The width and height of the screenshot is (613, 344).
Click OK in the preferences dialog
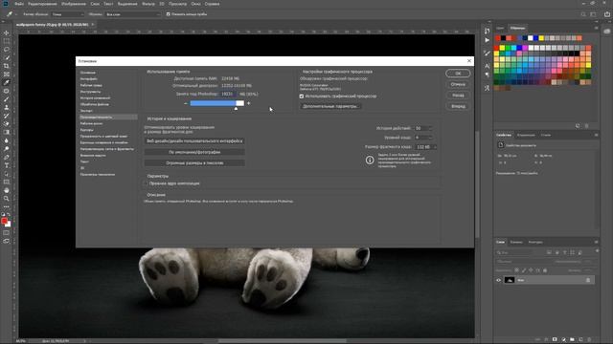click(x=458, y=74)
